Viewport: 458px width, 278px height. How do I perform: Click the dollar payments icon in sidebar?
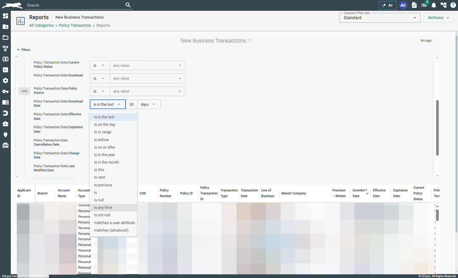pyautogui.click(x=5, y=59)
